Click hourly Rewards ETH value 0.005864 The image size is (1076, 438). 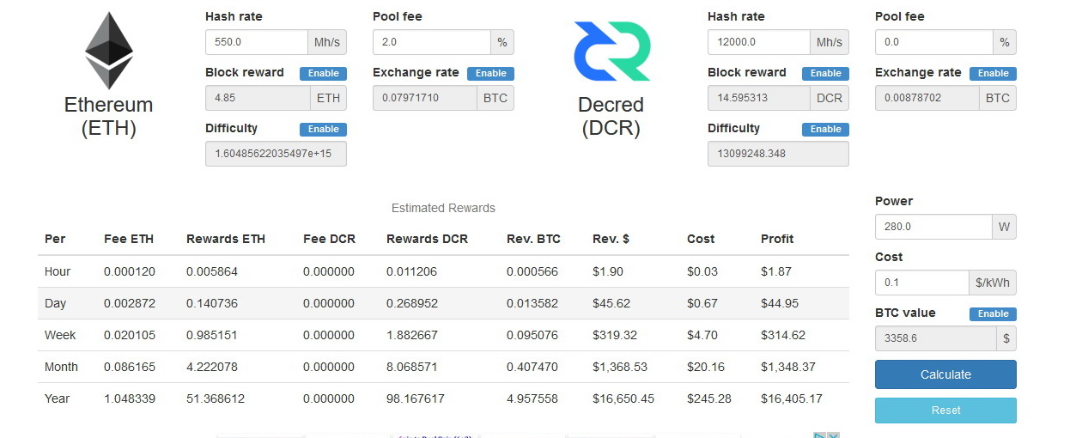212,271
